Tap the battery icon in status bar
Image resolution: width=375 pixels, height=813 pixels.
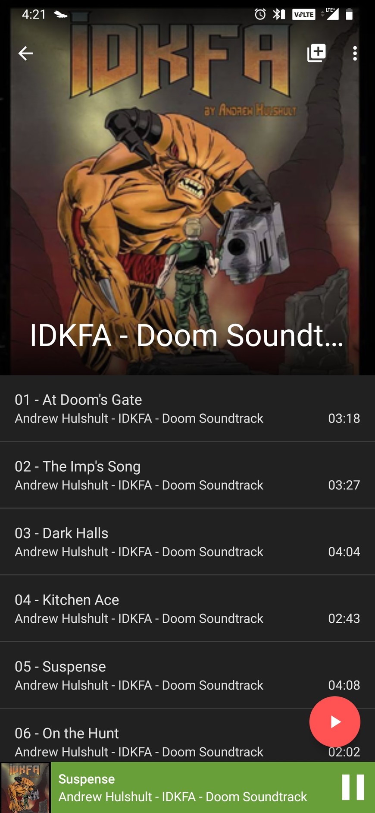349,14
